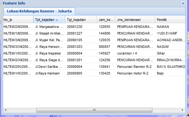Sort by Jns_kendaraan column header
189x117 pixels.
coord(135,20)
